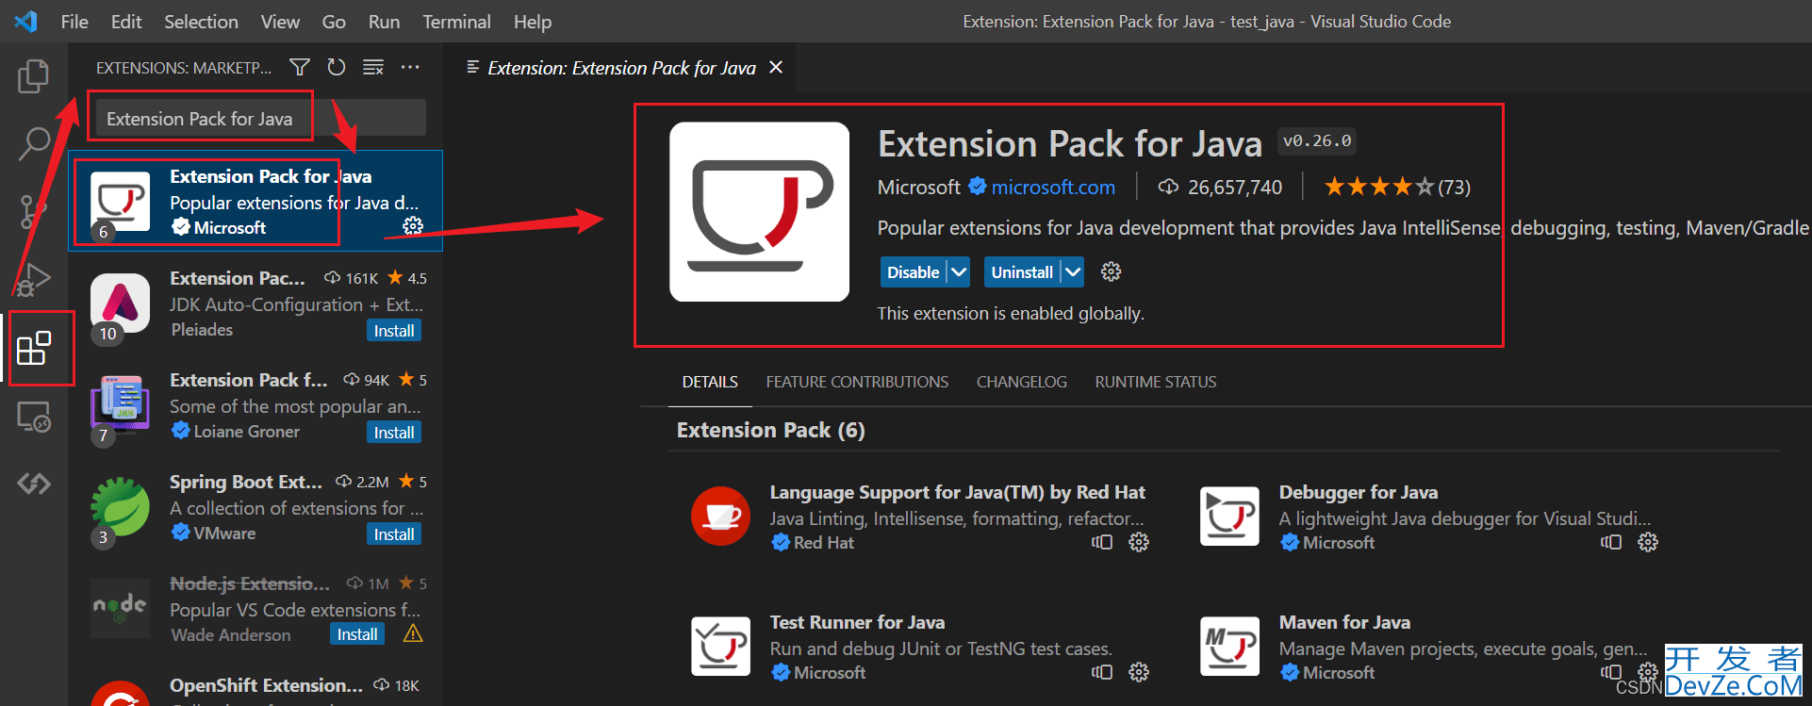This screenshot has width=1812, height=706.
Task: Click the filter extensions funnel icon
Action: [300, 67]
